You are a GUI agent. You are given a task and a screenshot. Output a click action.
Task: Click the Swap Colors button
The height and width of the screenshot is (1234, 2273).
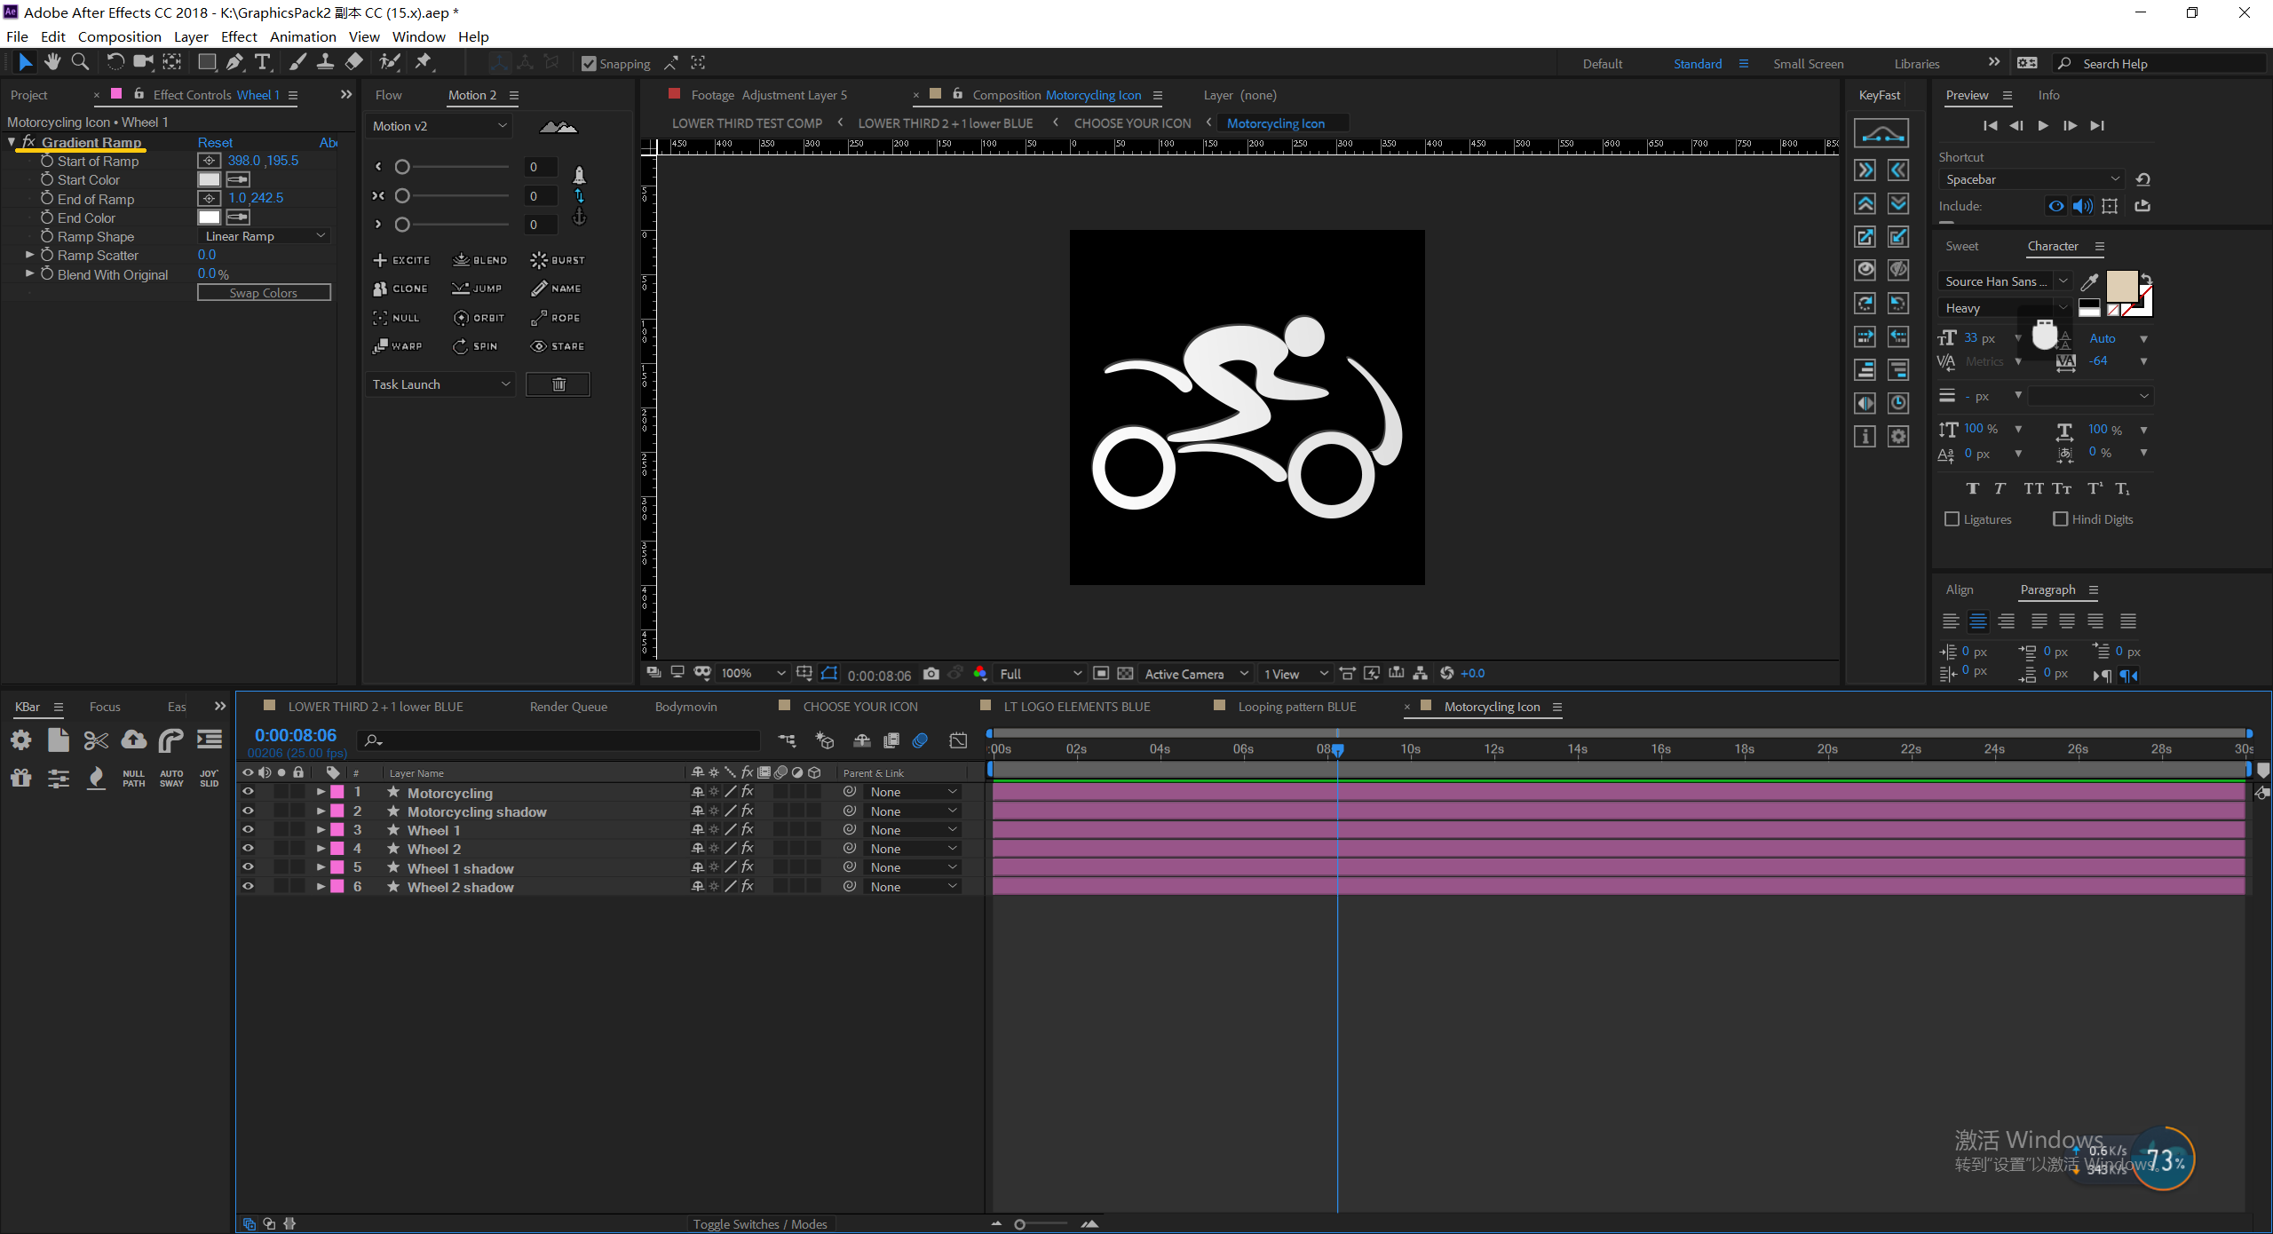point(264,293)
